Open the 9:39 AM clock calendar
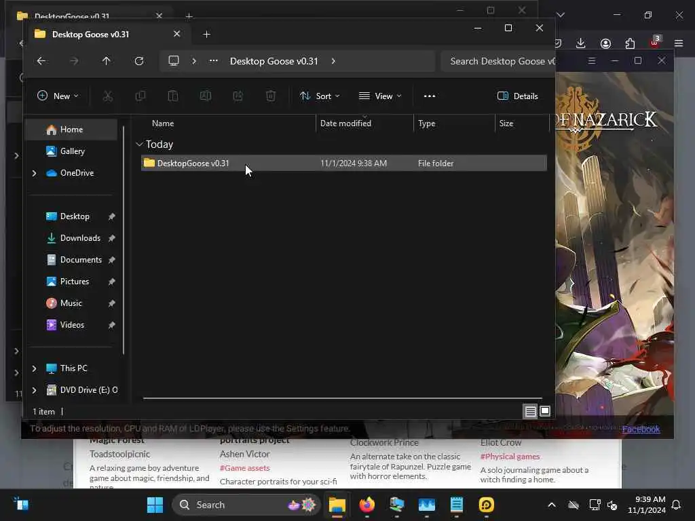The width and height of the screenshot is (695, 521). click(647, 505)
